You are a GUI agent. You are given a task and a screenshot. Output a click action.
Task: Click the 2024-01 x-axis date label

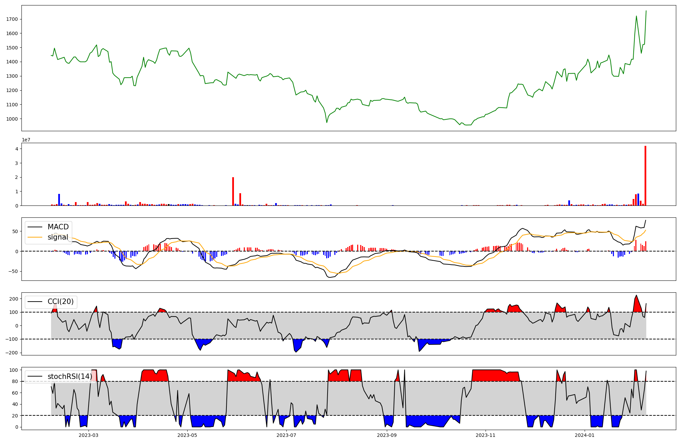585,435
